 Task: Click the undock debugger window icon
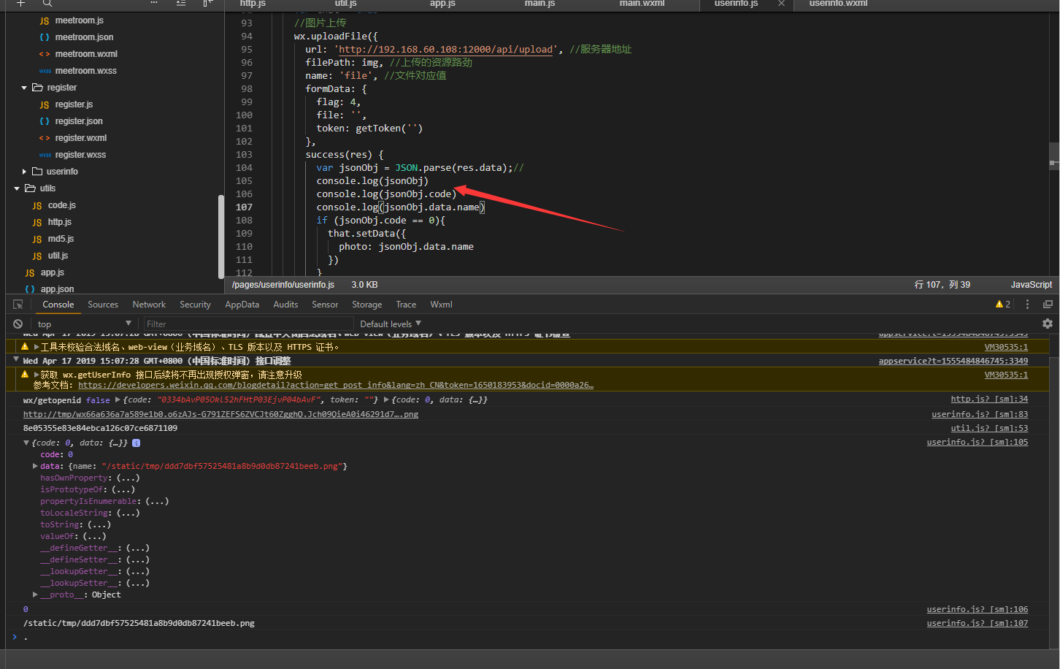(1048, 305)
